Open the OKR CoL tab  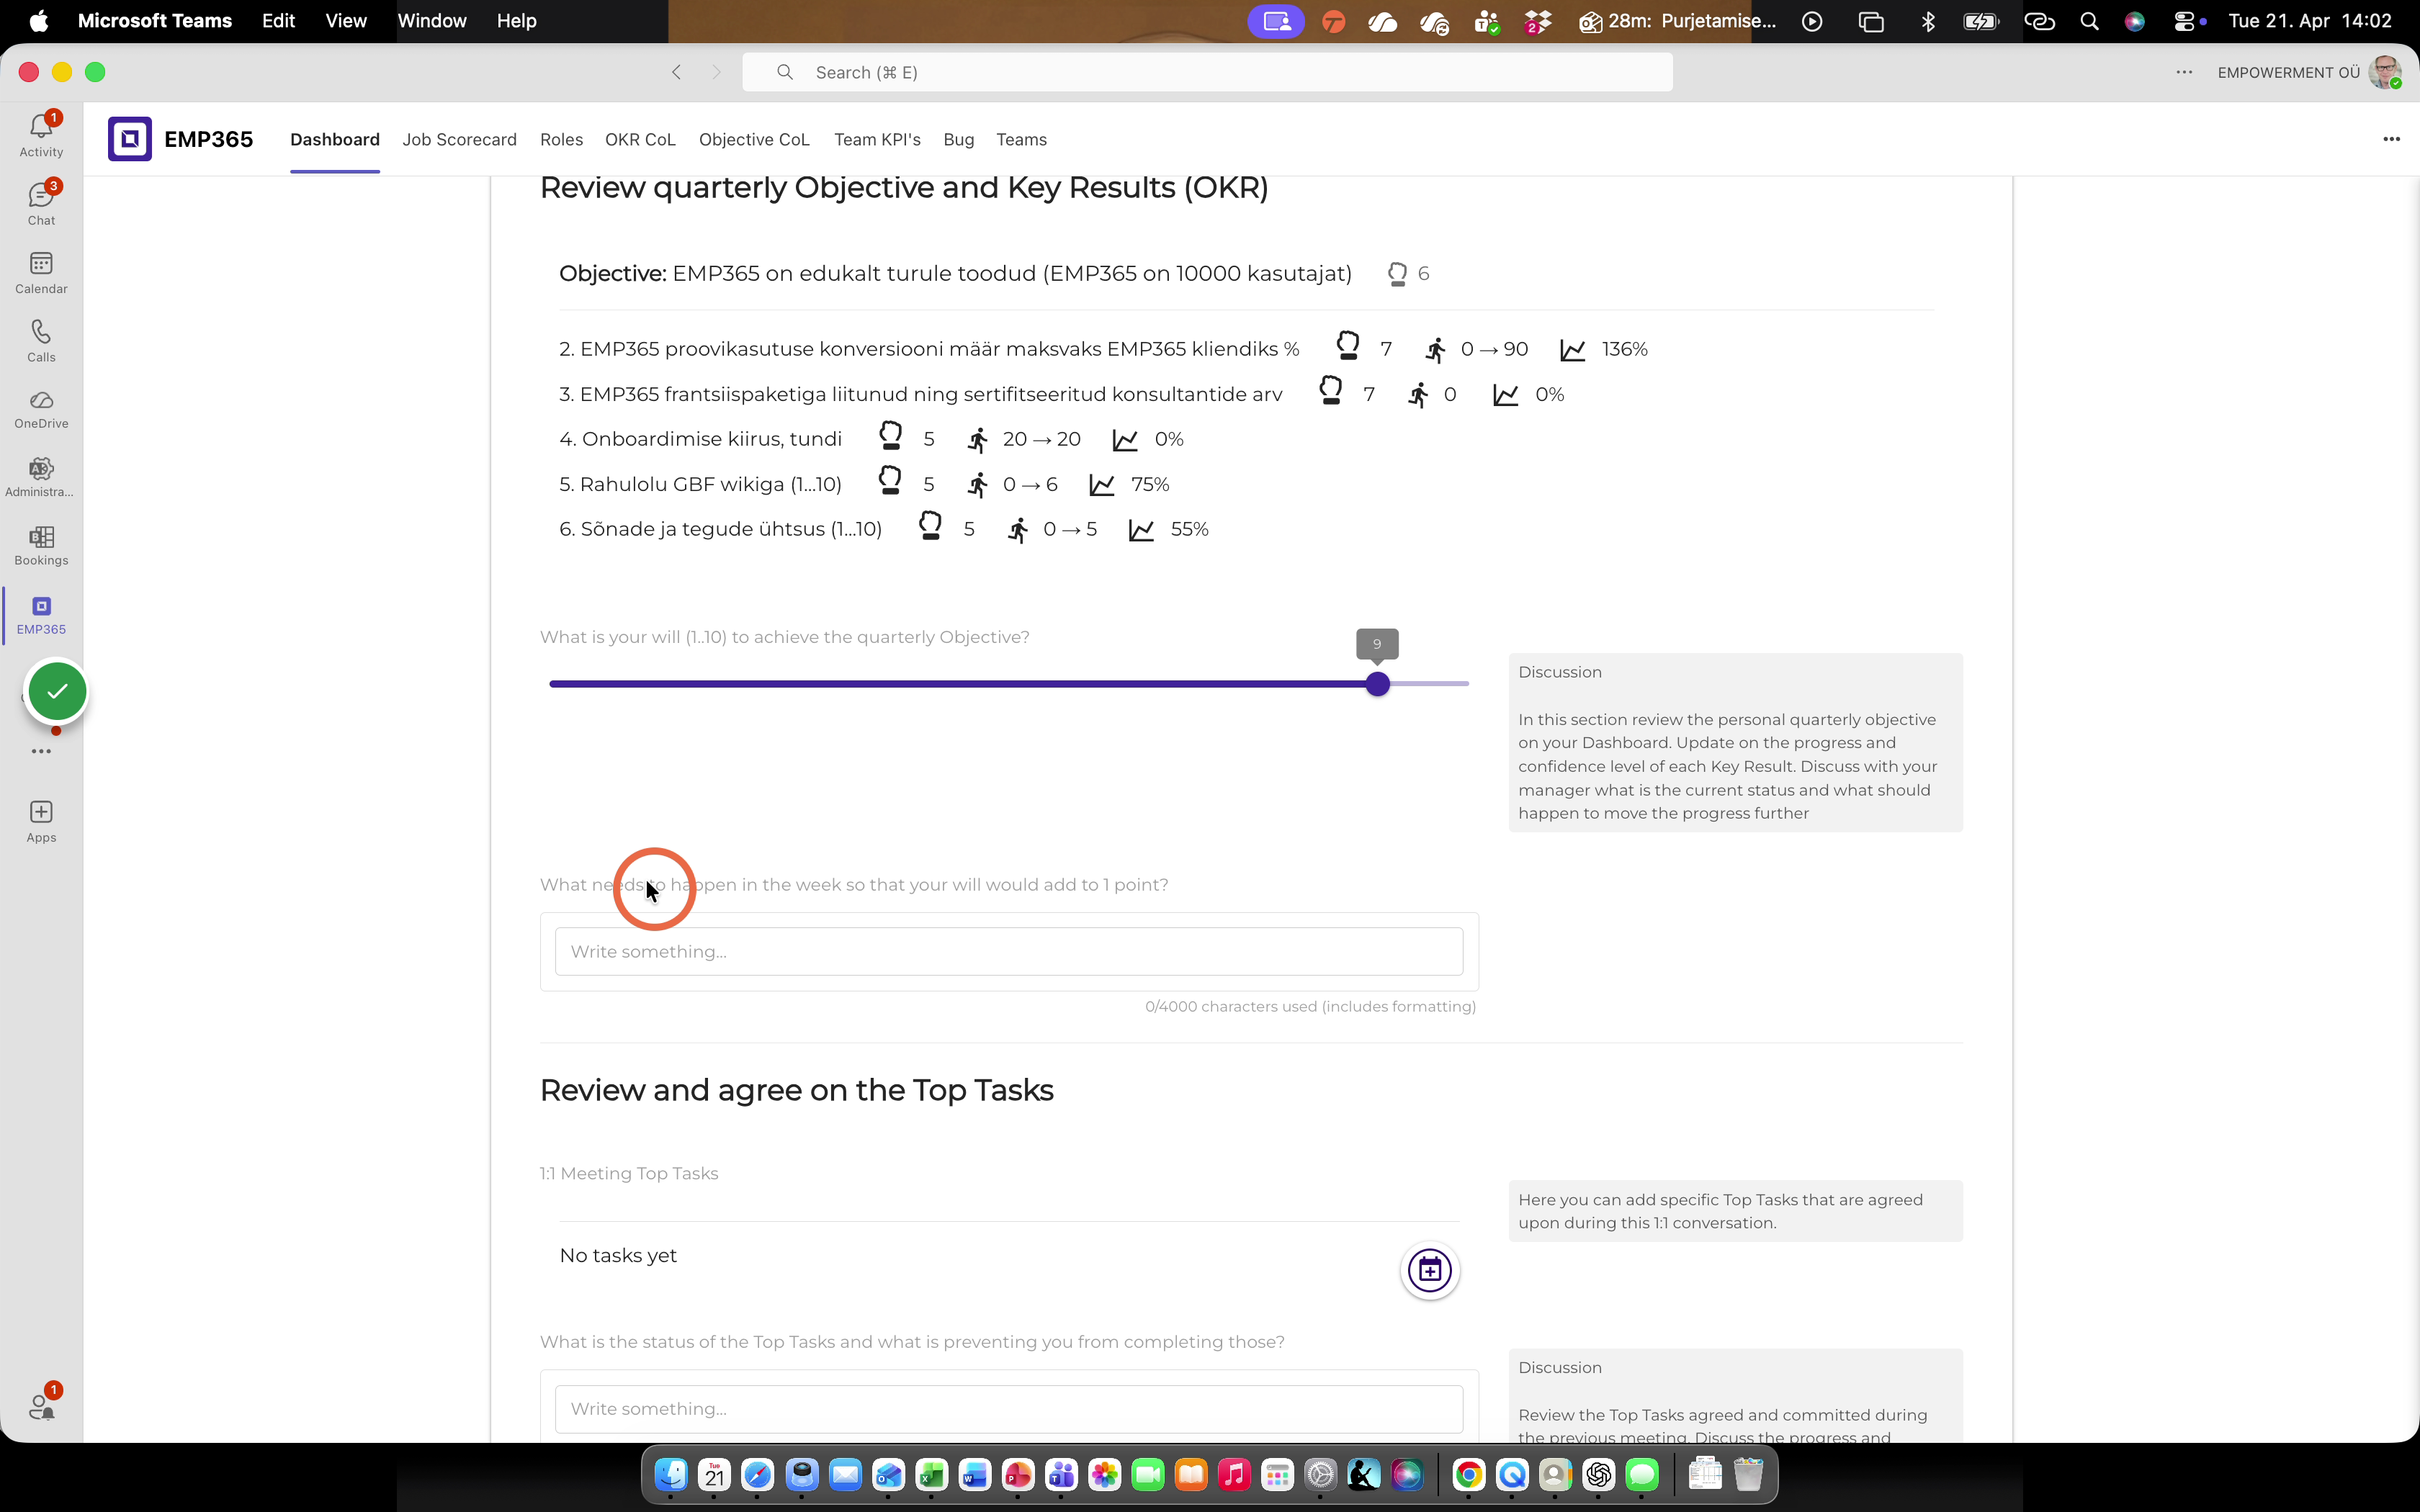click(640, 139)
